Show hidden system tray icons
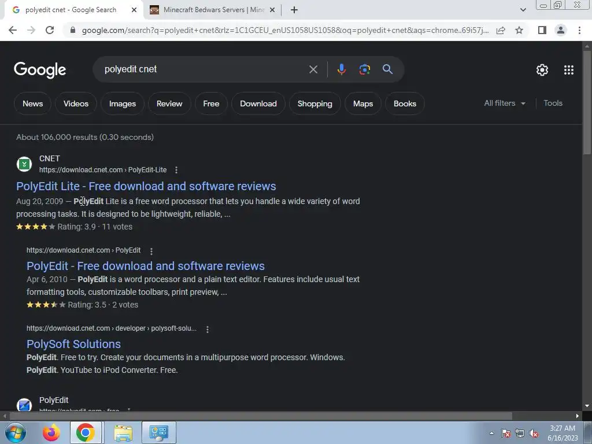The width and height of the screenshot is (592, 444). (491, 433)
